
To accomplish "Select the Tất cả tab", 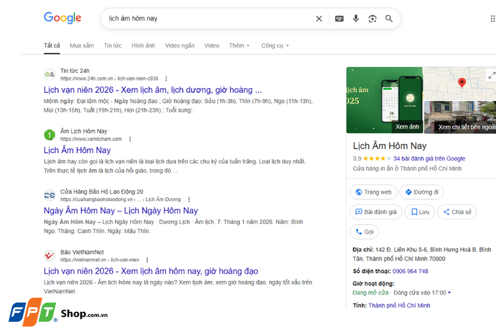I will [52, 45].
